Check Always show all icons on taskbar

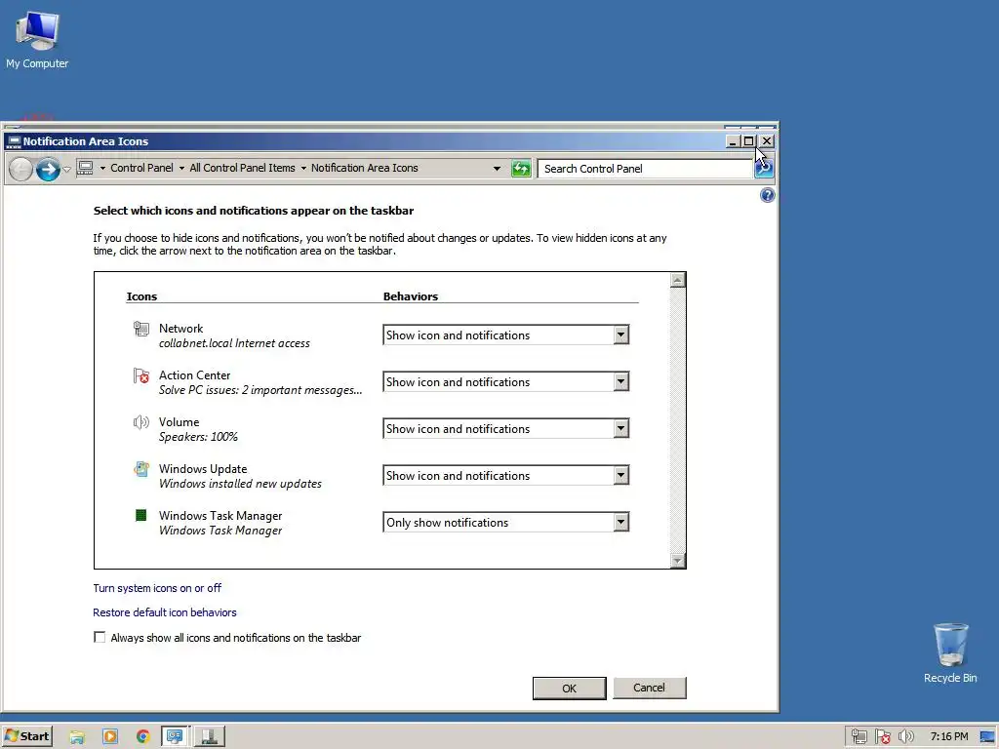(100, 637)
